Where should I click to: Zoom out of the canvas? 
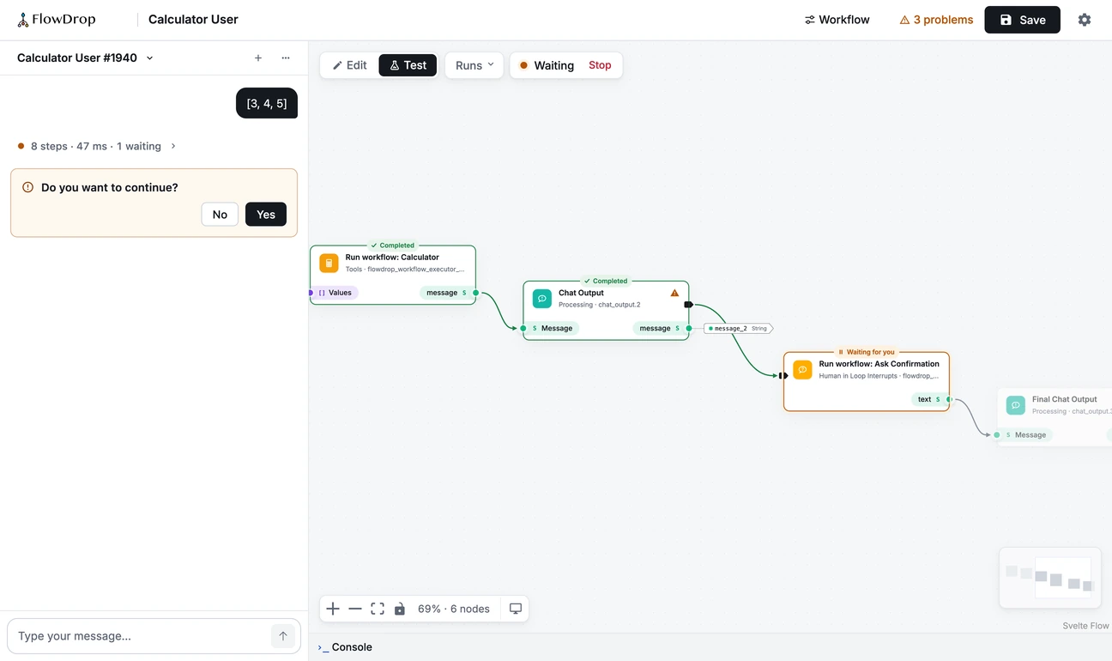pos(355,609)
